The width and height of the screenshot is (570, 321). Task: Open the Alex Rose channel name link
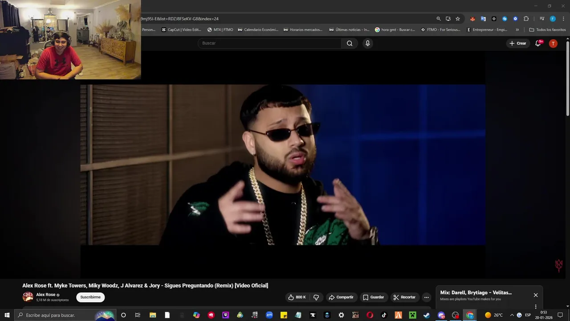pos(46,295)
